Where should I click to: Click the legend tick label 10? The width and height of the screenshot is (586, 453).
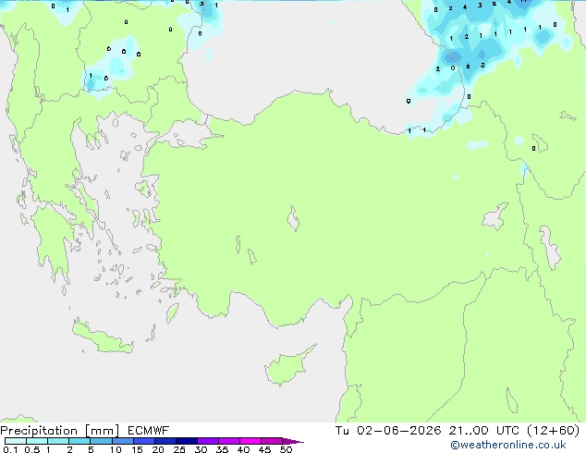tap(116, 449)
